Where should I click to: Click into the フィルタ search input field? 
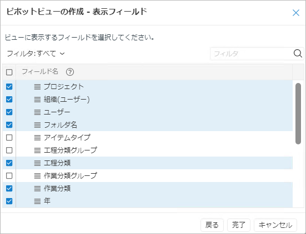[252, 54]
